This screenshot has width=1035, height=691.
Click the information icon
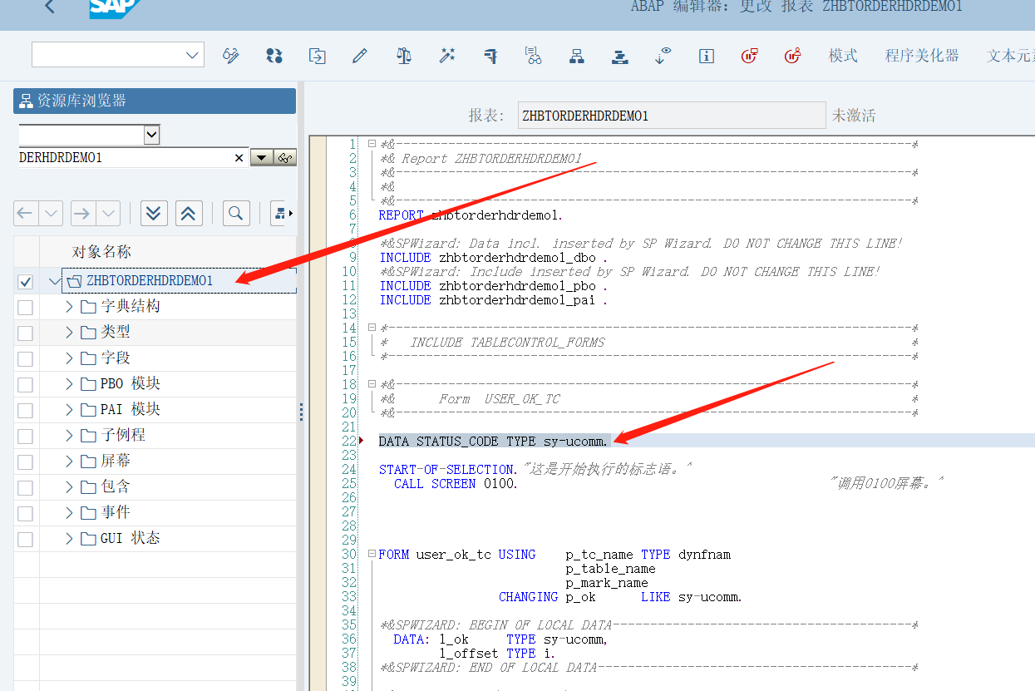pyautogui.click(x=706, y=56)
